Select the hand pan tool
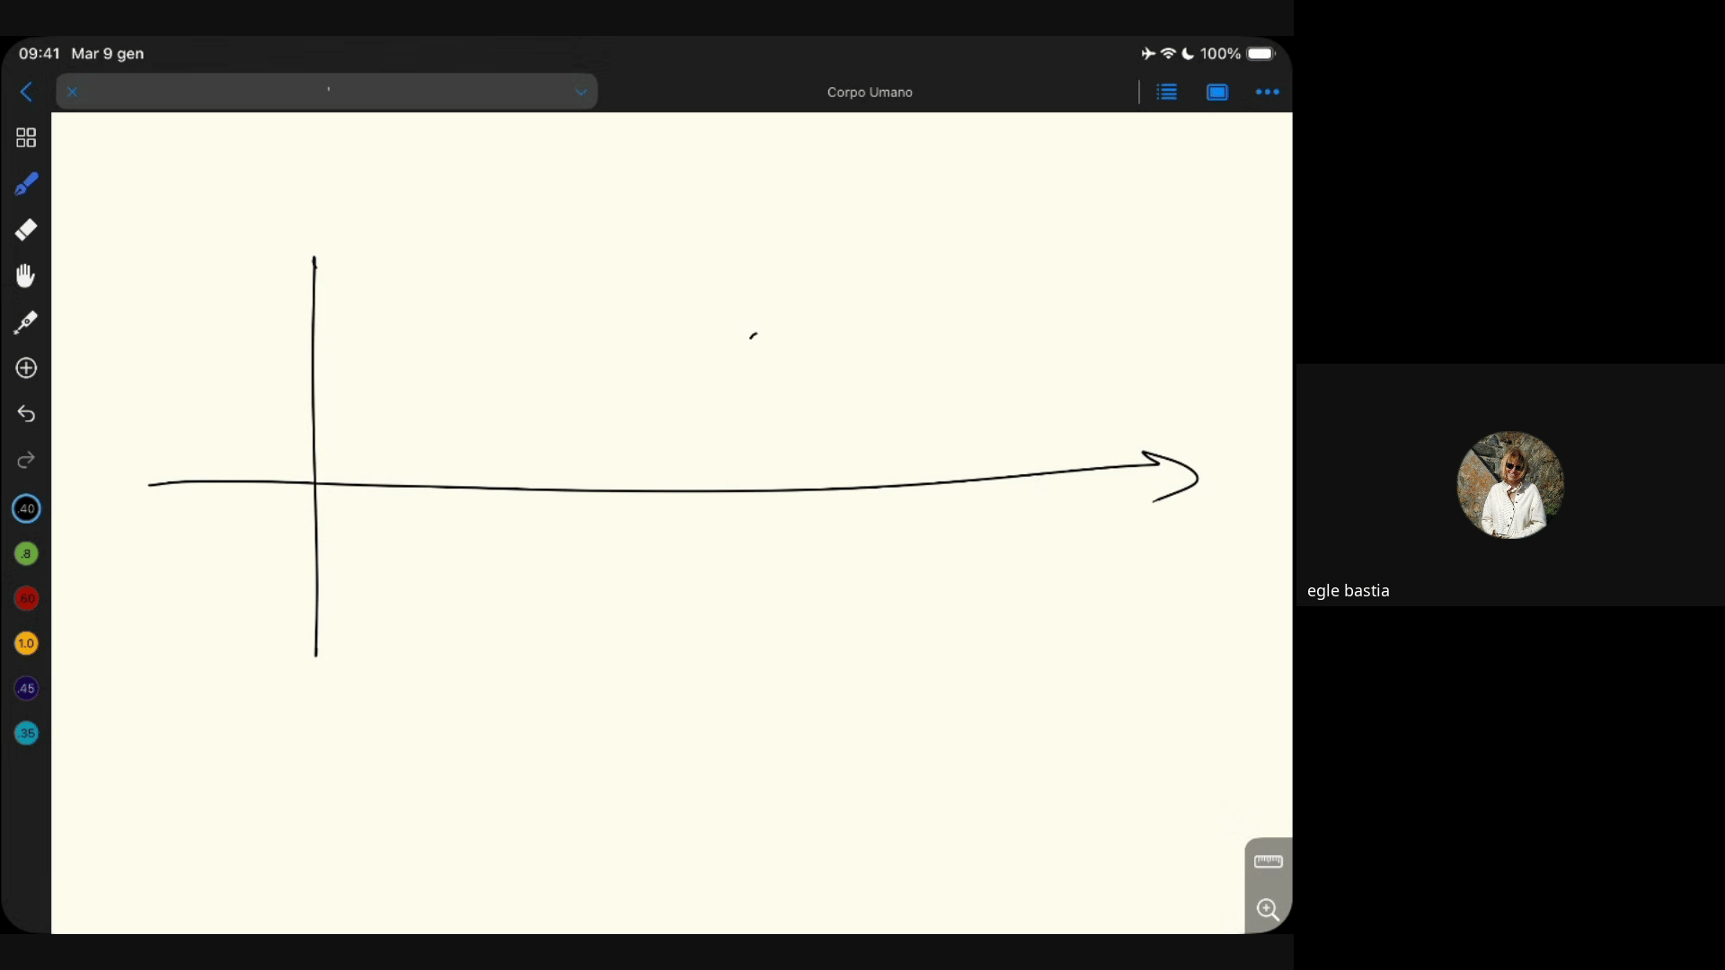The height and width of the screenshot is (970, 1725). click(26, 276)
